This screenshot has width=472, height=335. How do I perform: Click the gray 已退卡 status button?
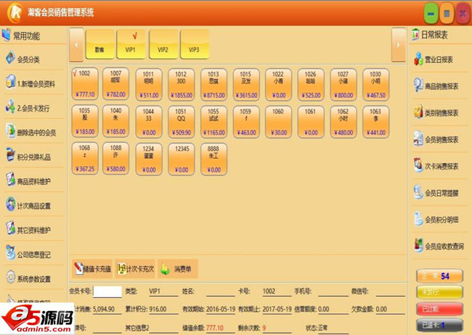[439, 325]
